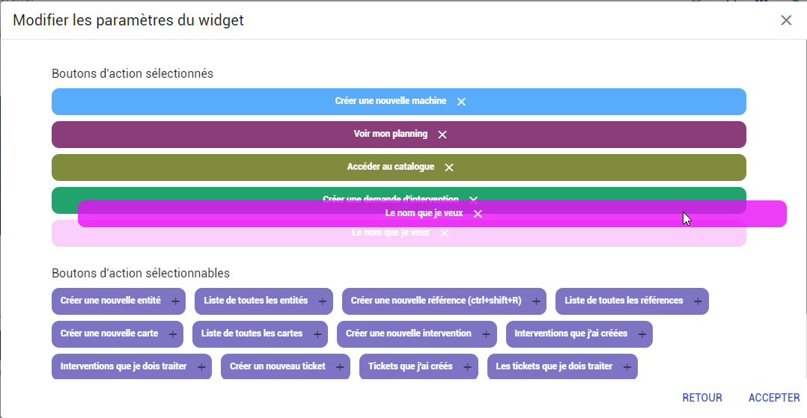This screenshot has height=418, width=807.
Task: Close the widget settings dialog
Action: coord(786,20)
